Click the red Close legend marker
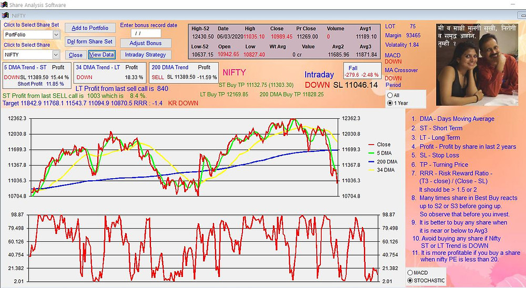 [x=371, y=145]
